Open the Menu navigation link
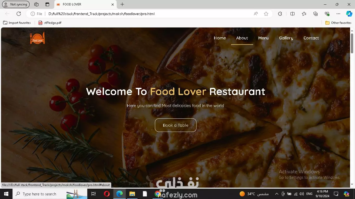Screen dimensions: 355x199 coord(263,38)
